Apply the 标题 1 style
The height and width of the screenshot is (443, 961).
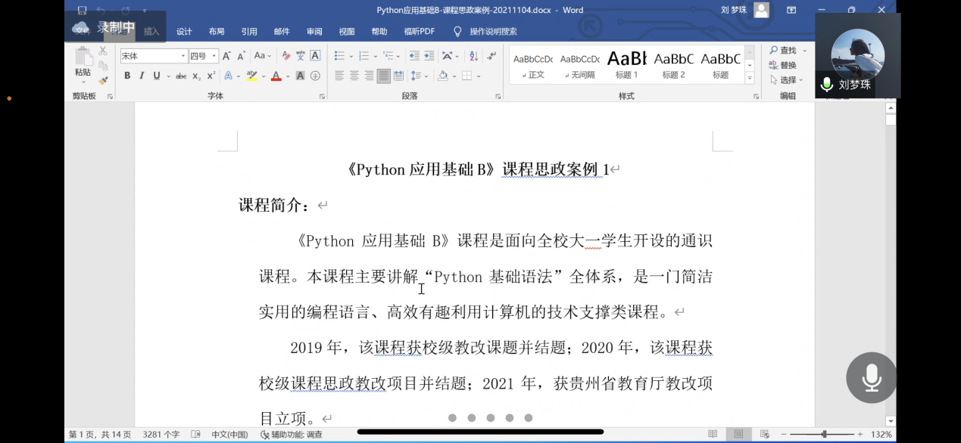point(627,65)
